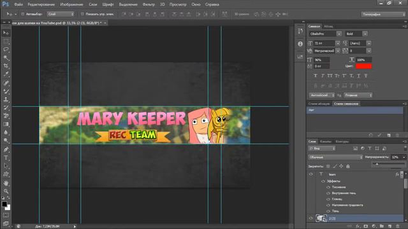Select the Pen tool
Image resolution: width=408 pixels, height=229 pixels.
[6, 149]
